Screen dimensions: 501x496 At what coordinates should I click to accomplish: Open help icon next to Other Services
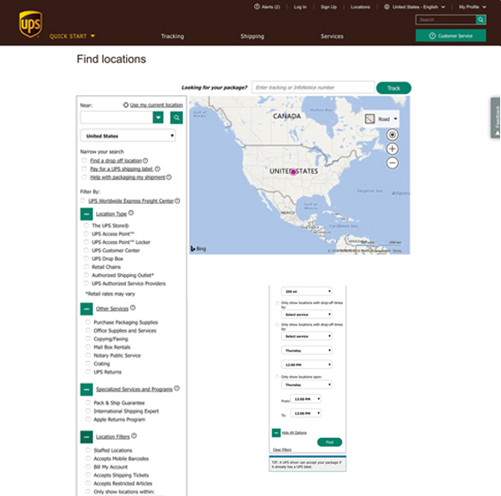[133, 308]
